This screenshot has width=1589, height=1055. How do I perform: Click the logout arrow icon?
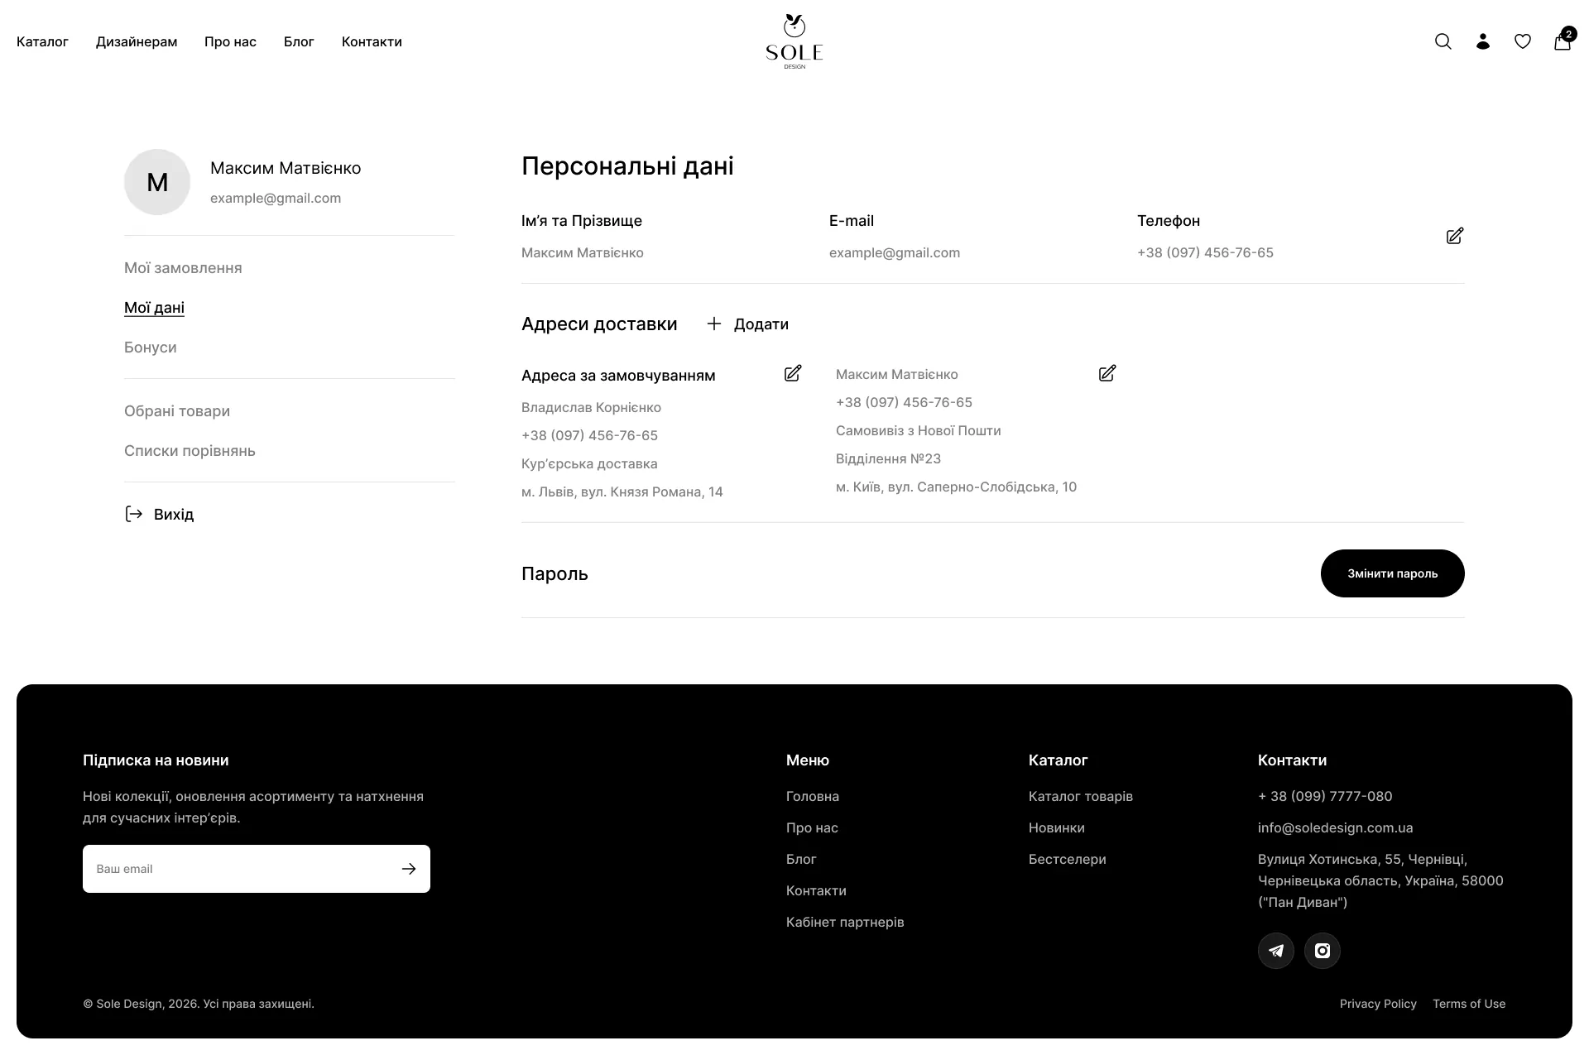pyautogui.click(x=133, y=514)
